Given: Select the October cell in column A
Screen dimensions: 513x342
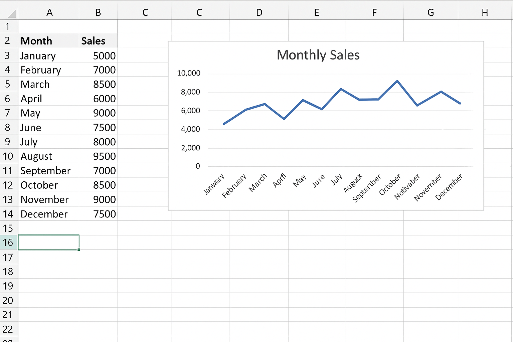Looking at the screenshot, I should [49, 185].
